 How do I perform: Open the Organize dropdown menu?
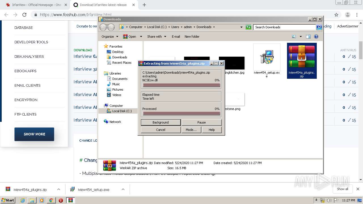click(x=110, y=37)
